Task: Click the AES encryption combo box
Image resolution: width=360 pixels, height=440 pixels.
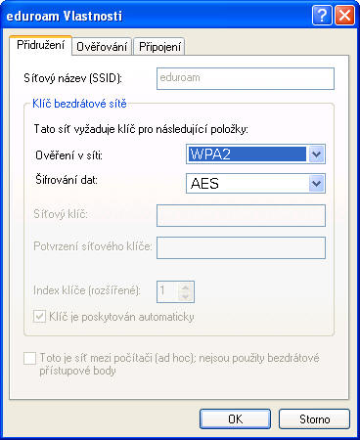Action: click(255, 183)
